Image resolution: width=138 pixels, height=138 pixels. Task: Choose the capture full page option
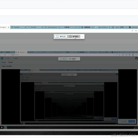click(x=74, y=37)
